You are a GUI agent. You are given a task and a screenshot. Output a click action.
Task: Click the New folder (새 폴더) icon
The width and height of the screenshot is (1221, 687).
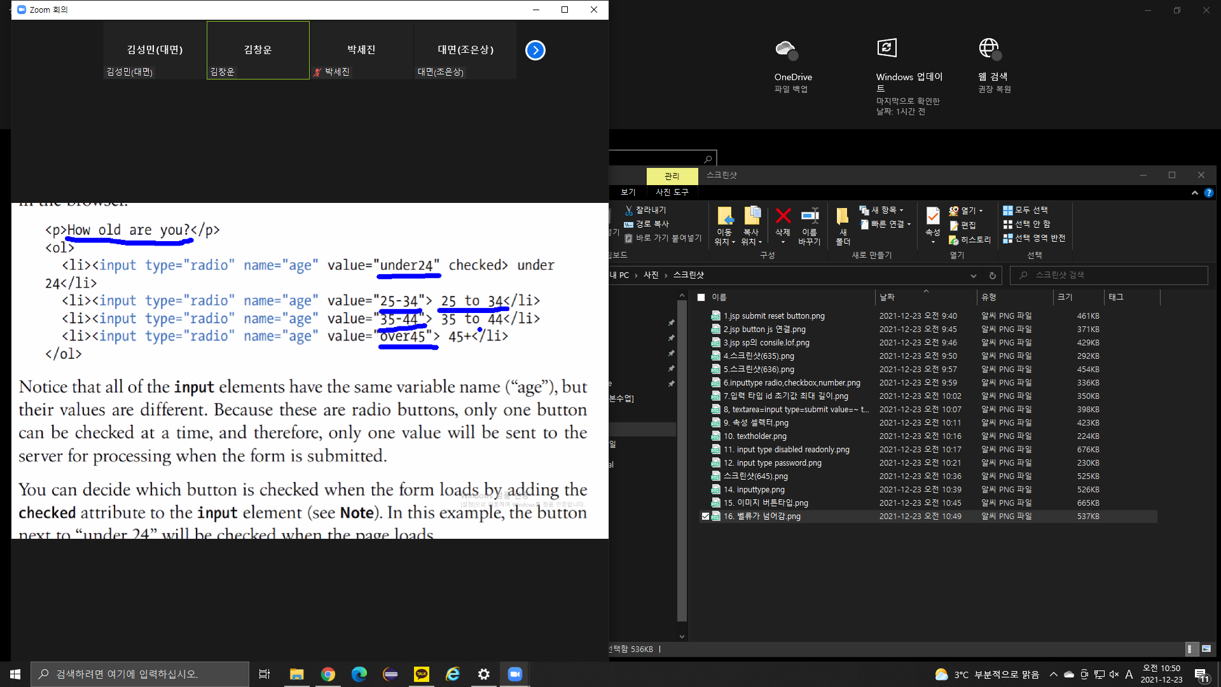(x=843, y=217)
